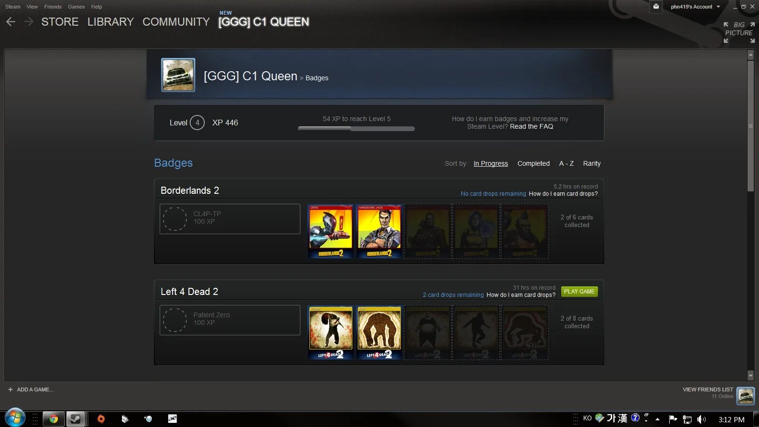The width and height of the screenshot is (759, 427).
Task: Open the Read the FAQ link
Action: point(531,126)
